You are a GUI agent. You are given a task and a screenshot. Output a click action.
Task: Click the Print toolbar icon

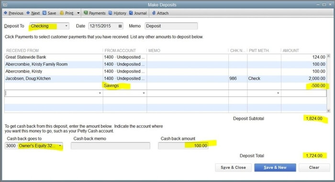click(x=62, y=13)
